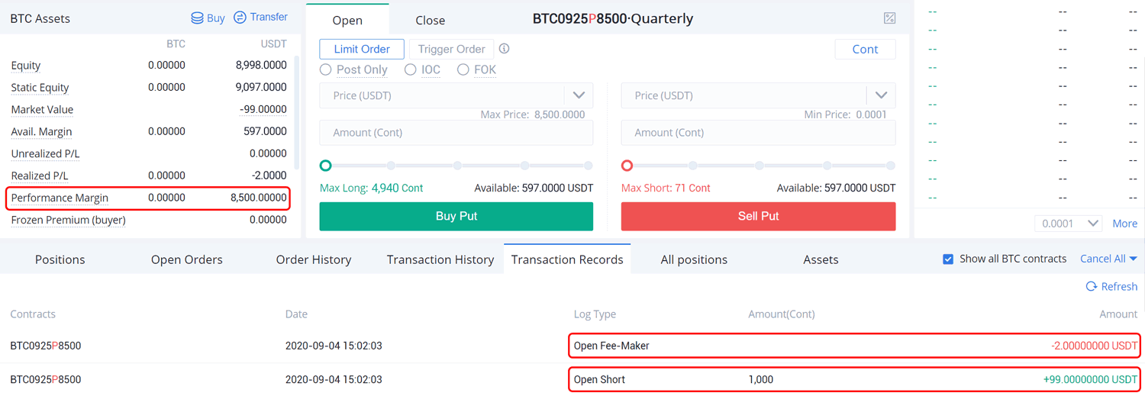The image size is (1145, 396).
Task: Expand the Sell Put price dropdown arrow
Action: click(881, 95)
